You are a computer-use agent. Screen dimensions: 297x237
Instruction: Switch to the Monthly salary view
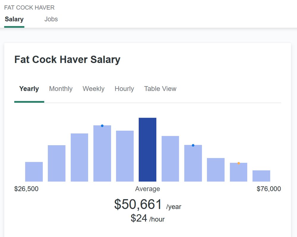point(61,89)
